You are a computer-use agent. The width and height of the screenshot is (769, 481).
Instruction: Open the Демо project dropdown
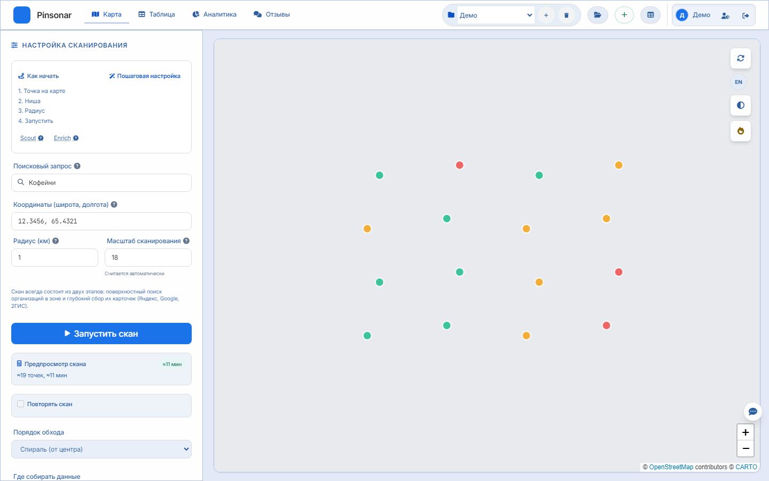coord(496,15)
